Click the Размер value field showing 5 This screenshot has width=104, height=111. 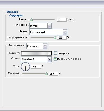click(x=62, y=20)
